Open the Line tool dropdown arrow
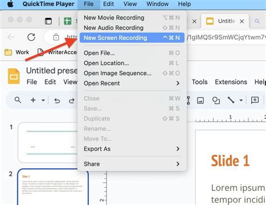This screenshot has width=266, height=205. pyautogui.click(x=241, y=100)
